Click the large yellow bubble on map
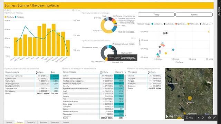The height and width of the screenshot is (124, 221). [x=190, y=98]
